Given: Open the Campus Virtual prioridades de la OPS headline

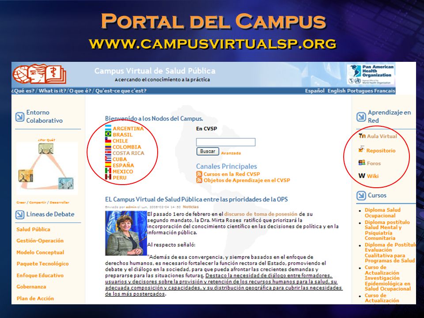Looking at the screenshot, I should click(x=196, y=200).
